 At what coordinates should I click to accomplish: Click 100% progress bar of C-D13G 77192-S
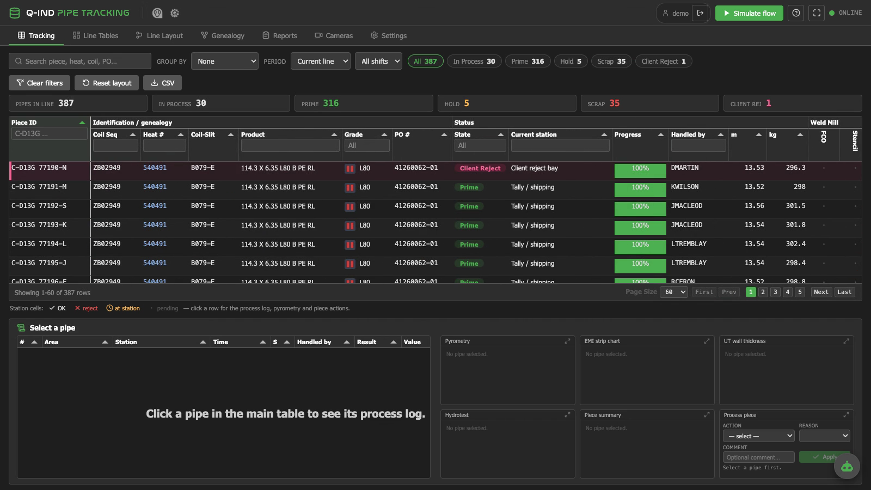[x=640, y=209]
